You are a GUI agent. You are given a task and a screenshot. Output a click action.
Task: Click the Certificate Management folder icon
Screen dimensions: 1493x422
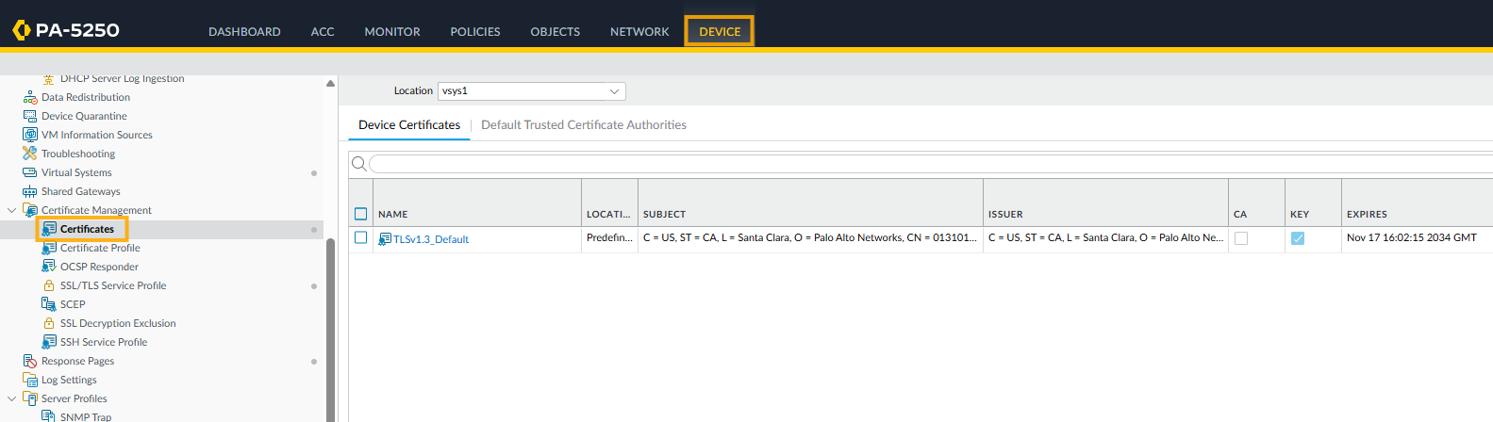[30, 210]
